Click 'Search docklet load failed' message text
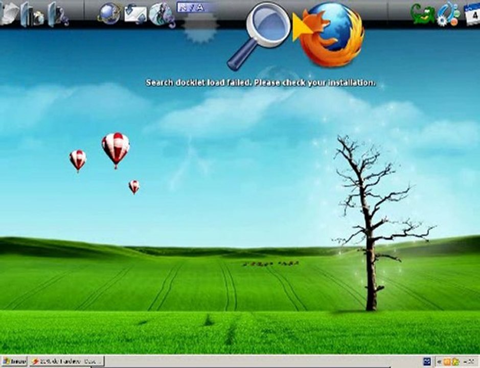The image size is (480, 368). pyautogui.click(x=261, y=83)
